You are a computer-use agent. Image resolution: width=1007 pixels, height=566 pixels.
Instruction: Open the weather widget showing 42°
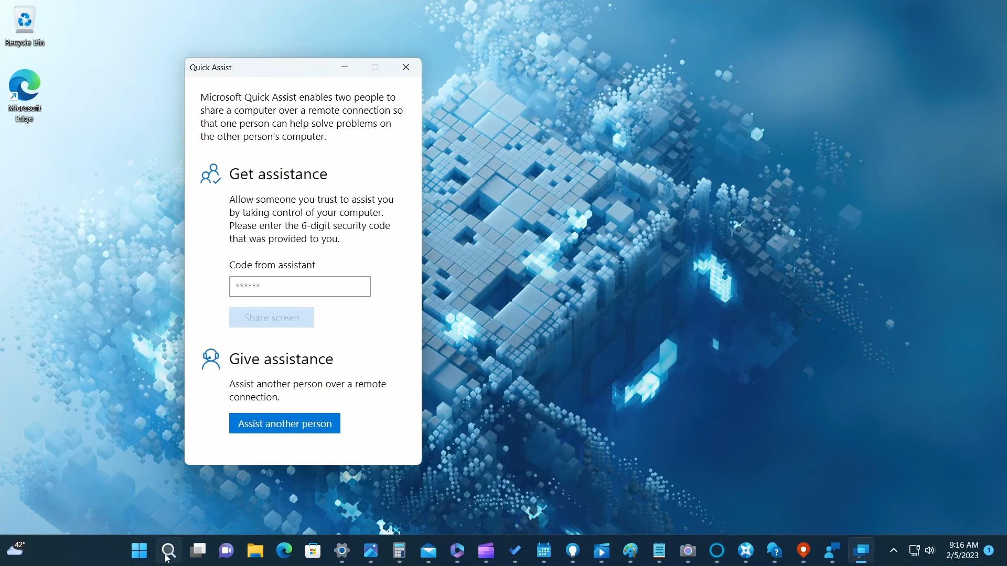pyautogui.click(x=16, y=549)
